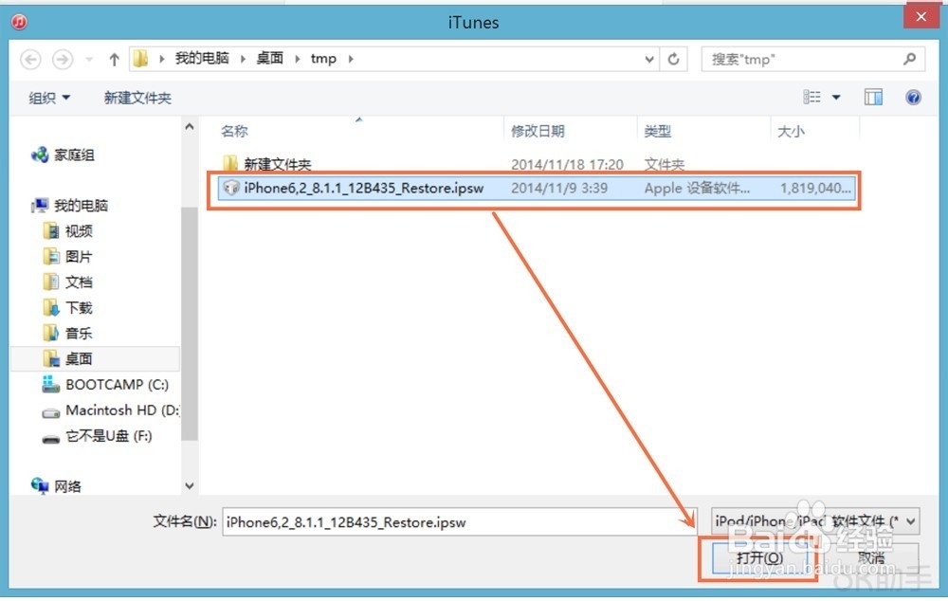Screen dimensions: 948x601
Task: Click the sidebar scroll up arrow
Action: click(x=190, y=126)
